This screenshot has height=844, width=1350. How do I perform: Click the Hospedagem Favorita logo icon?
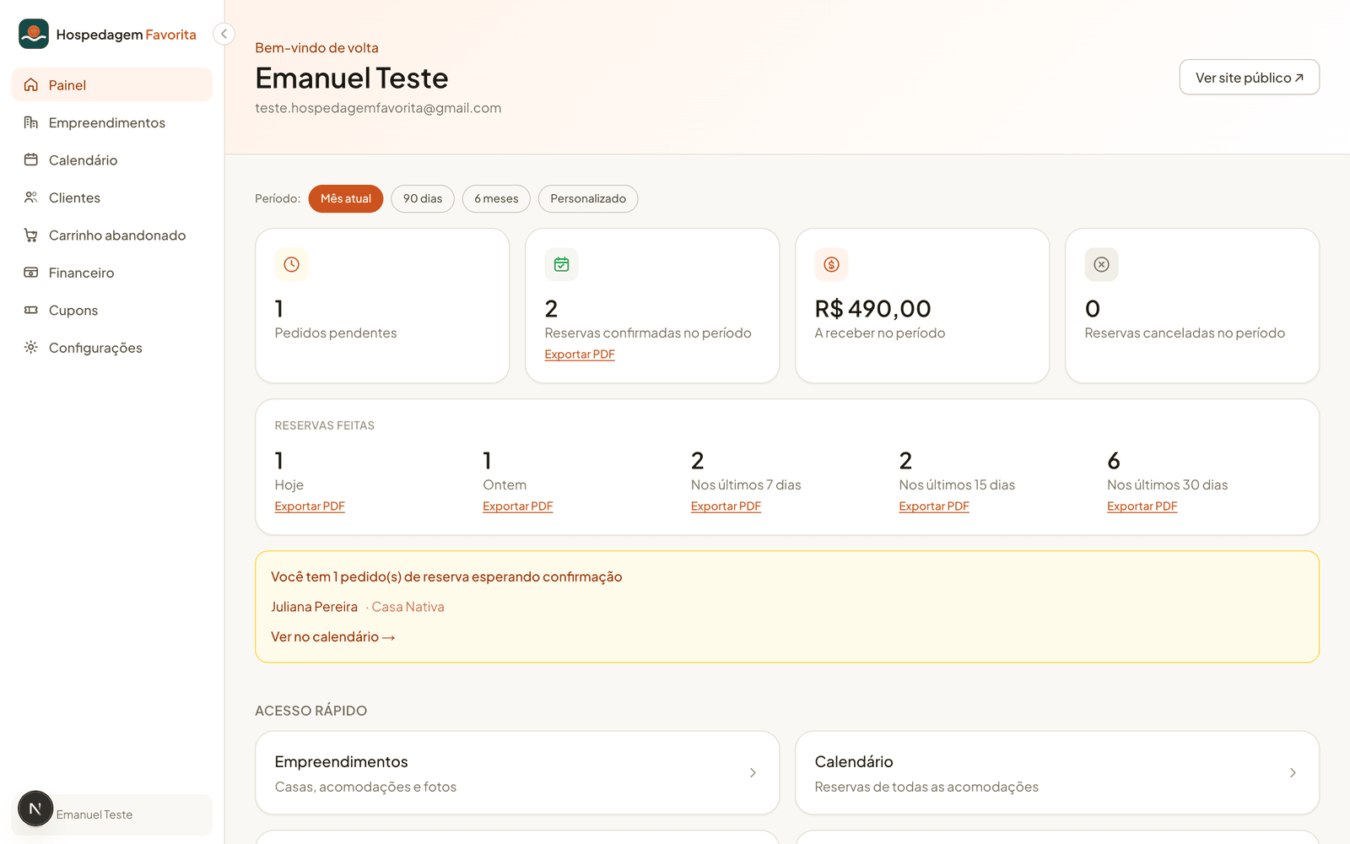34,34
